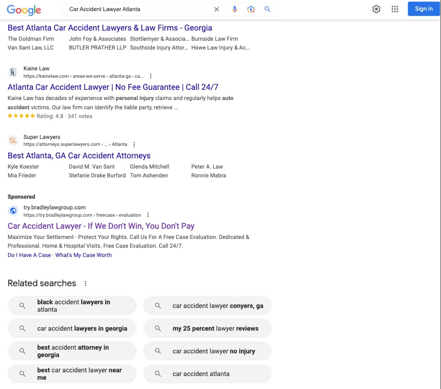Click Stefanie Drake Burford name
441x389 pixels.
coord(97,176)
